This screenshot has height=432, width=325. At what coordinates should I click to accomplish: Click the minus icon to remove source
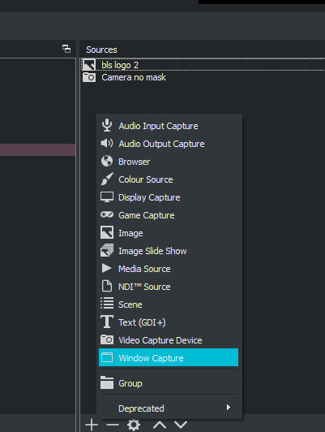(x=113, y=425)
